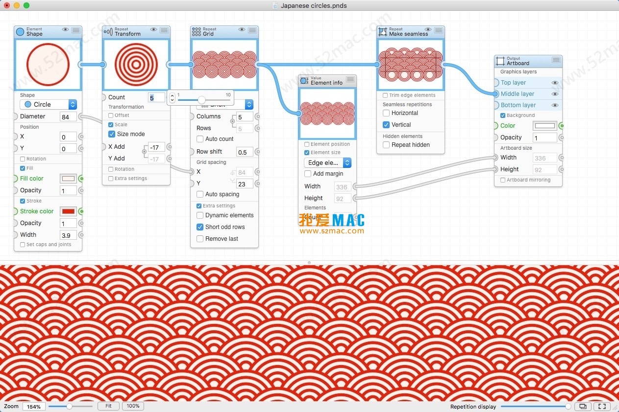This screenshot has height=412, width=619.
Task: Open the Artboard node options menu icon
Action: click(x=556, y=60)
